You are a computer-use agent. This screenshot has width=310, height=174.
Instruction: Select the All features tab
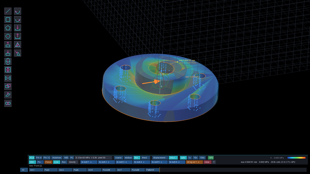coord(23,170)
